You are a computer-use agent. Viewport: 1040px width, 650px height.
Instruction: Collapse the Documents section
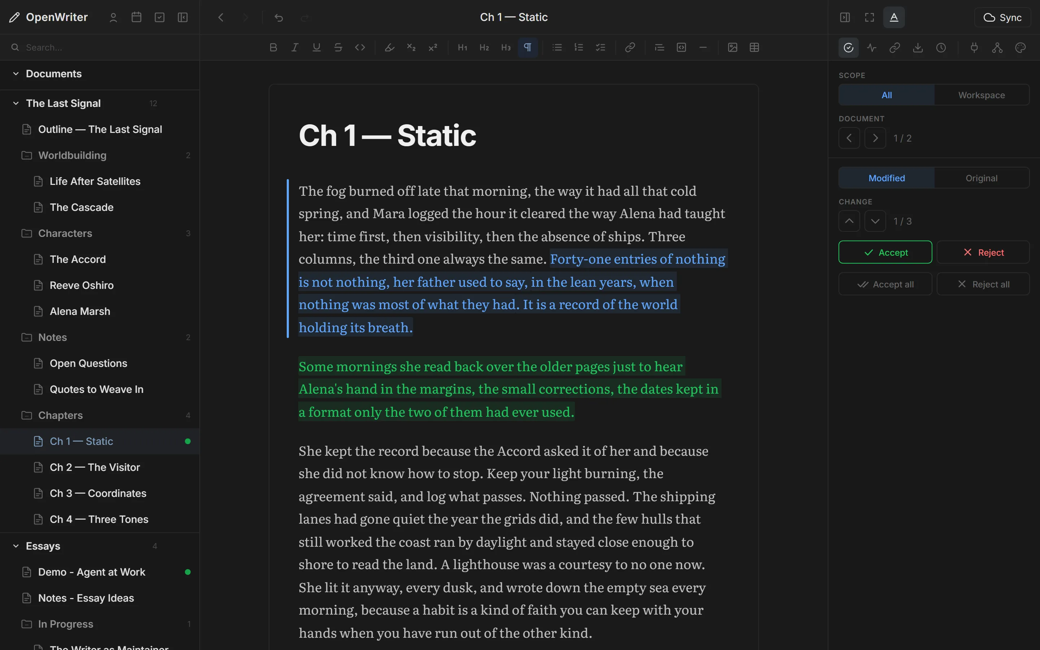tap(16, 74)
